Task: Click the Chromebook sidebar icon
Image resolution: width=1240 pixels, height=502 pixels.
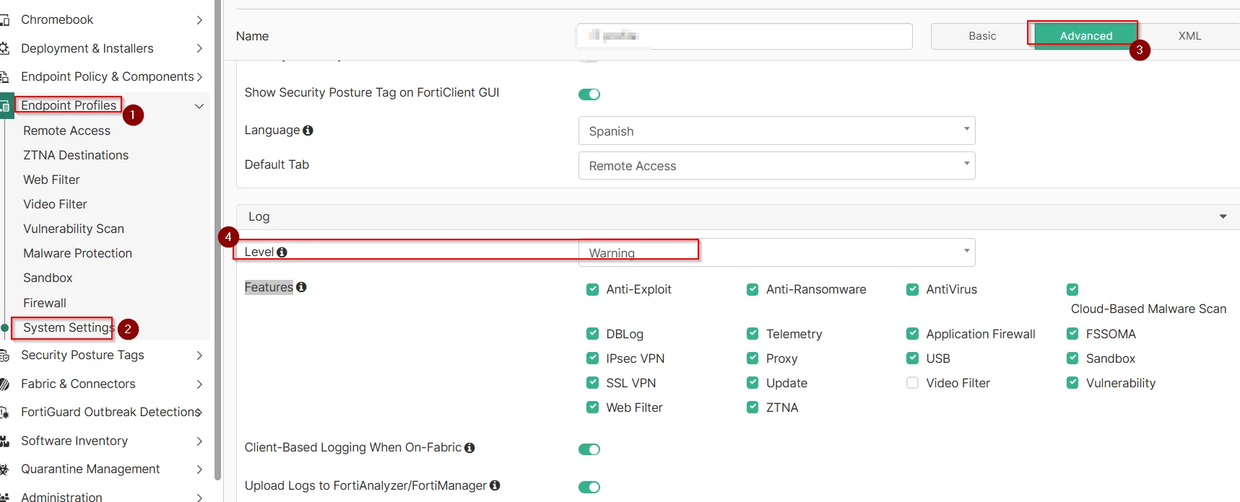Action: point(4,20)
